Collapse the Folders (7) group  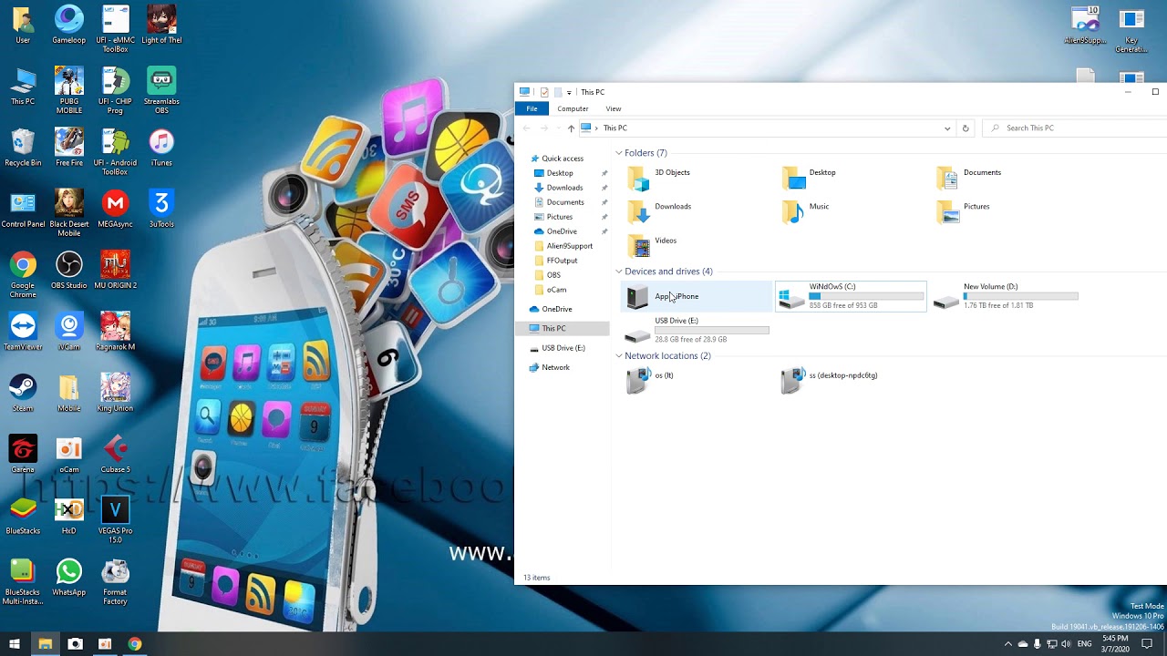click(619, 153)
